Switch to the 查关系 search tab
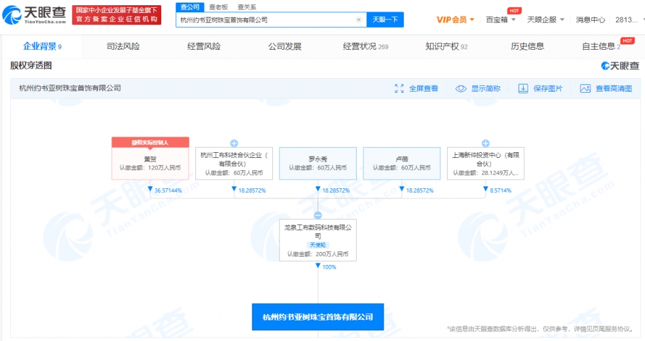The height and width of the screenshot is (341, 645). pos(247,7)
